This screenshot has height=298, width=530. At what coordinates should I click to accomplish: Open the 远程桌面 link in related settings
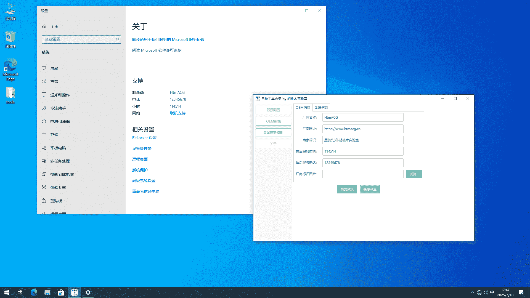coord(140,159)
